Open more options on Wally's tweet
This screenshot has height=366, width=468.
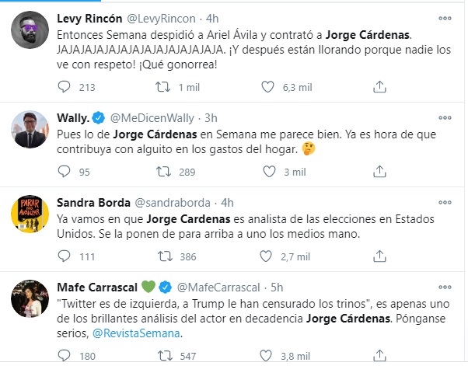[x=445, y=118]
